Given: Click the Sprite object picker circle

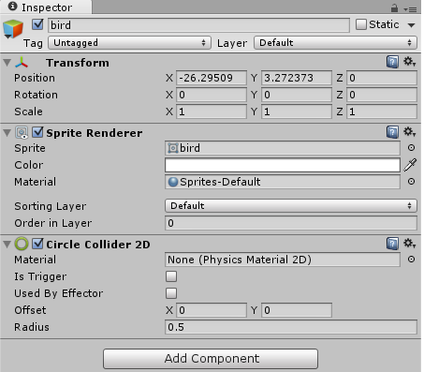Looking at the screenshot, I should click(x=411, y=148).
